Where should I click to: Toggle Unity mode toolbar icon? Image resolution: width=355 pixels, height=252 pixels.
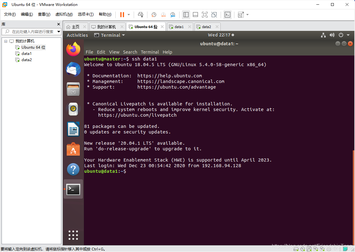click(214, 15)
